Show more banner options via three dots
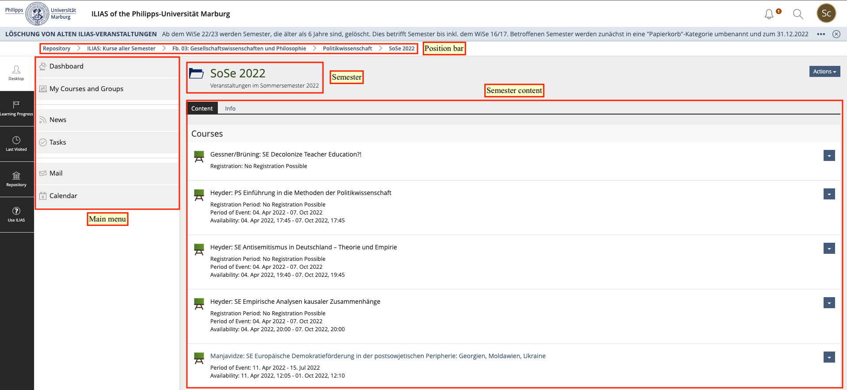 821,34
